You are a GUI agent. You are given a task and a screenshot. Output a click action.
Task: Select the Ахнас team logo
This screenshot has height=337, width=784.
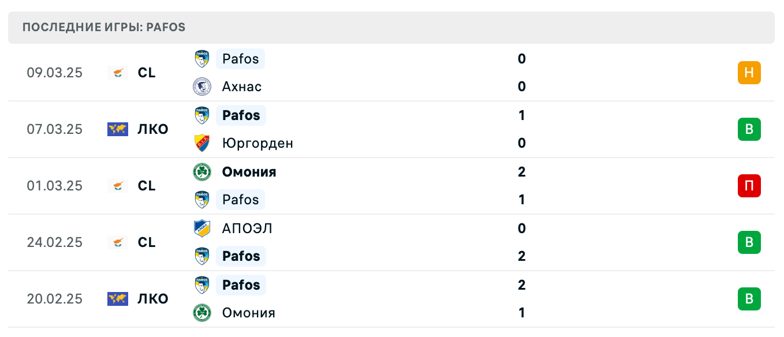coord(201,87)
